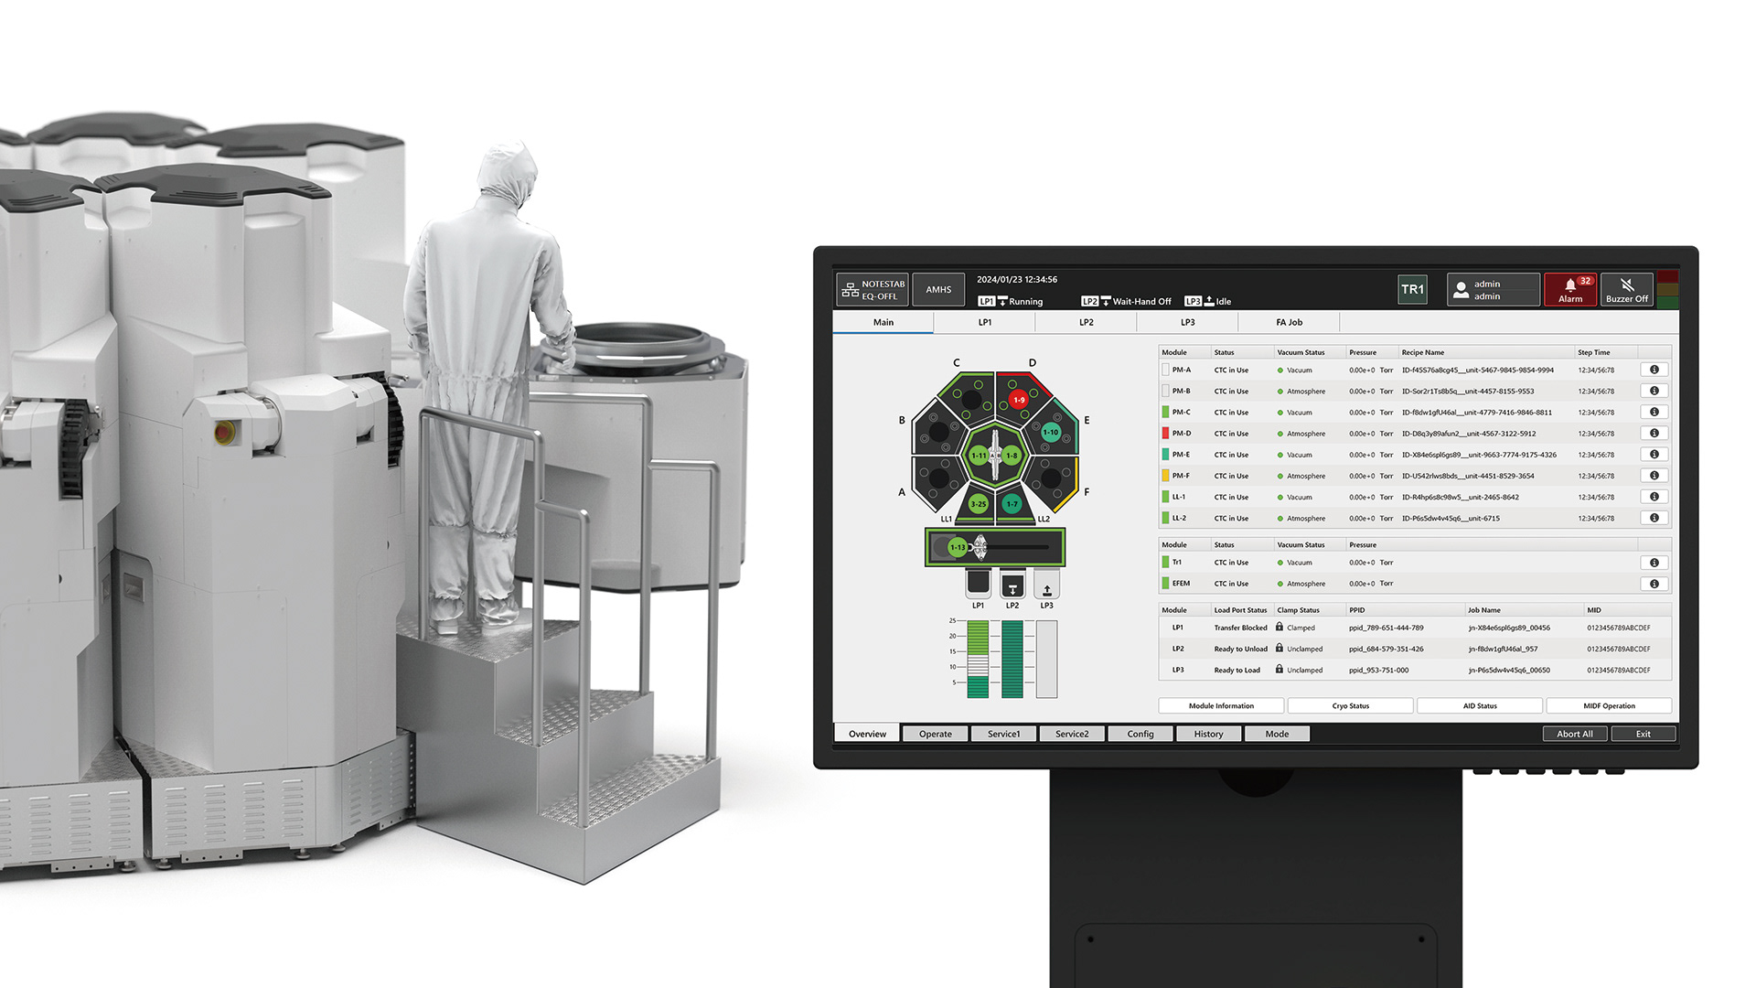The width and height of the screenshot is (1756, 988).
Task: Switch to the LP2 tab
Action: 1086,322
